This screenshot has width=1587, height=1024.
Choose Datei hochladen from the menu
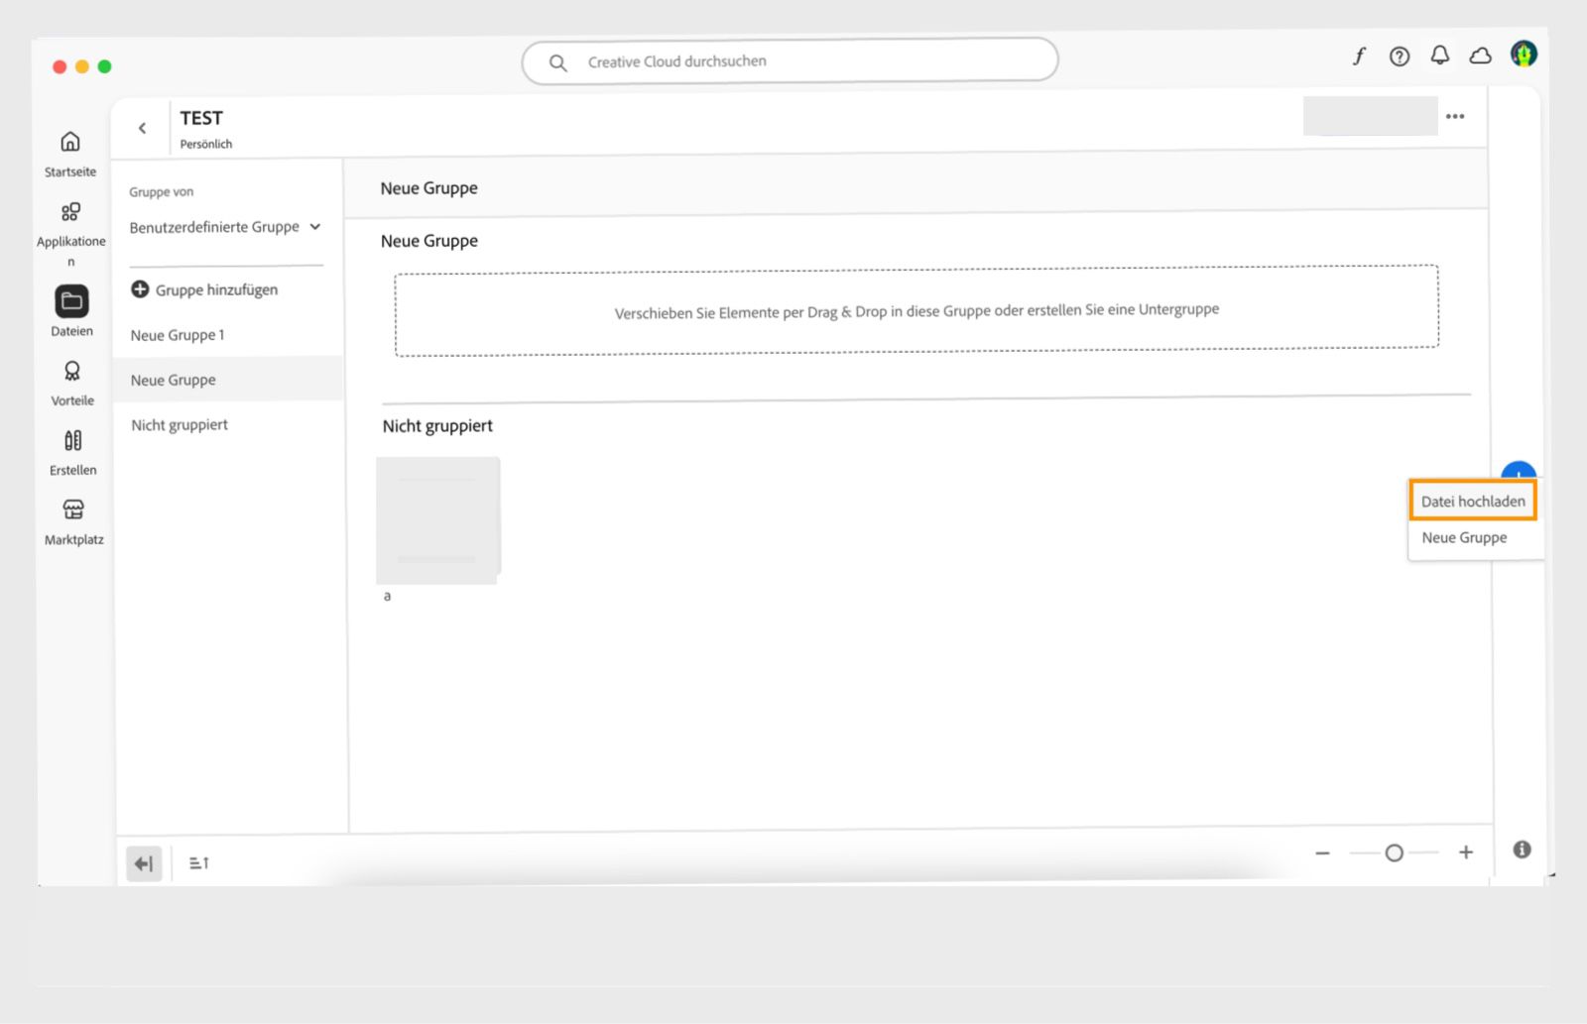pos(1473,501)
